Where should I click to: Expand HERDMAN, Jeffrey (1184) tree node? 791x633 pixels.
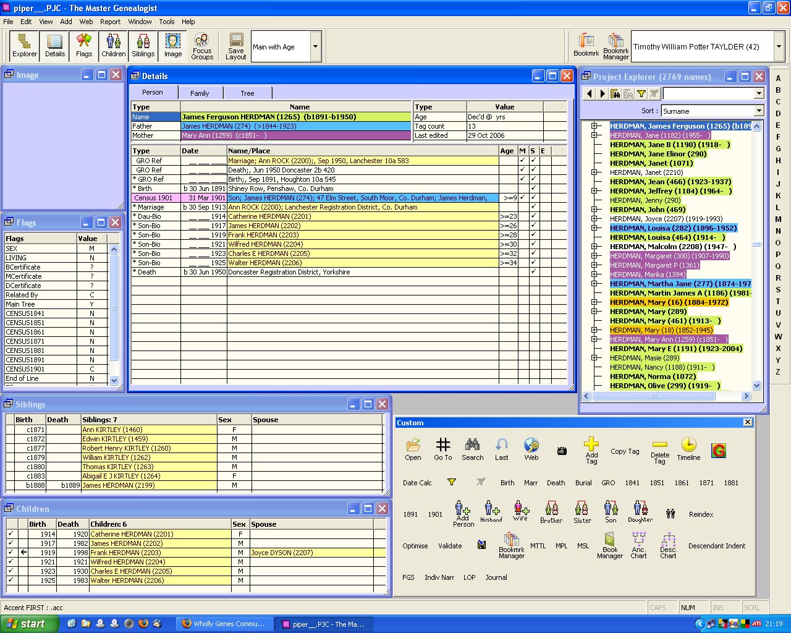[x=594, y=191]
